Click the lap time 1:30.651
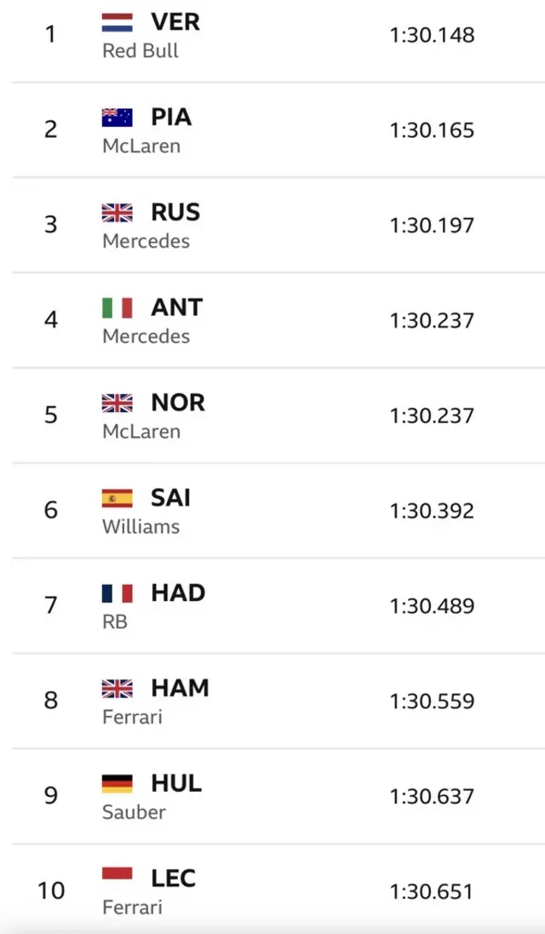The image size is (545, 934). (x=432, y=891)
